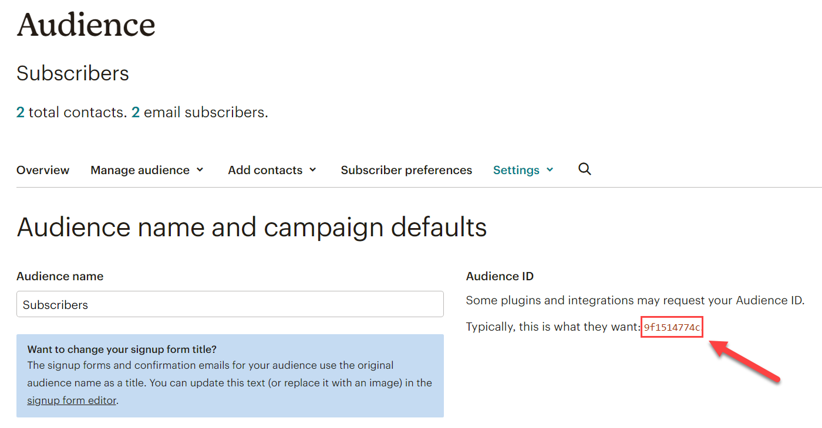Viewport: 822px width, 428px height.
Task: Click the email subscribers number 2
Action: point(136,113)
